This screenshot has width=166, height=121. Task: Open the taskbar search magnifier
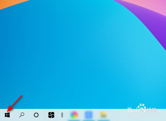(22, 115)
